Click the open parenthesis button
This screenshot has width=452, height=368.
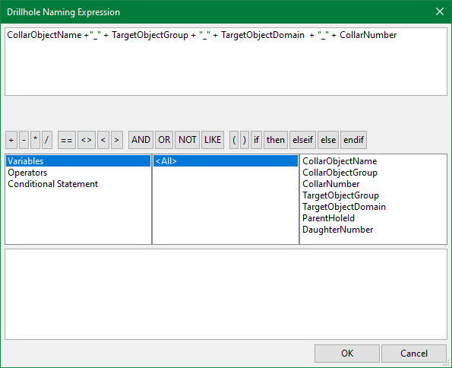coord(234,140)
